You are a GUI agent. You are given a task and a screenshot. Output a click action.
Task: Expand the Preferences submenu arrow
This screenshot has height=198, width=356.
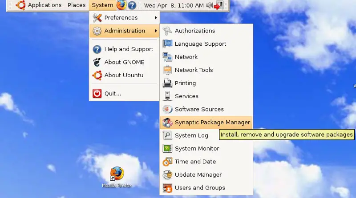pyautogui.click(x=156, y=18)
